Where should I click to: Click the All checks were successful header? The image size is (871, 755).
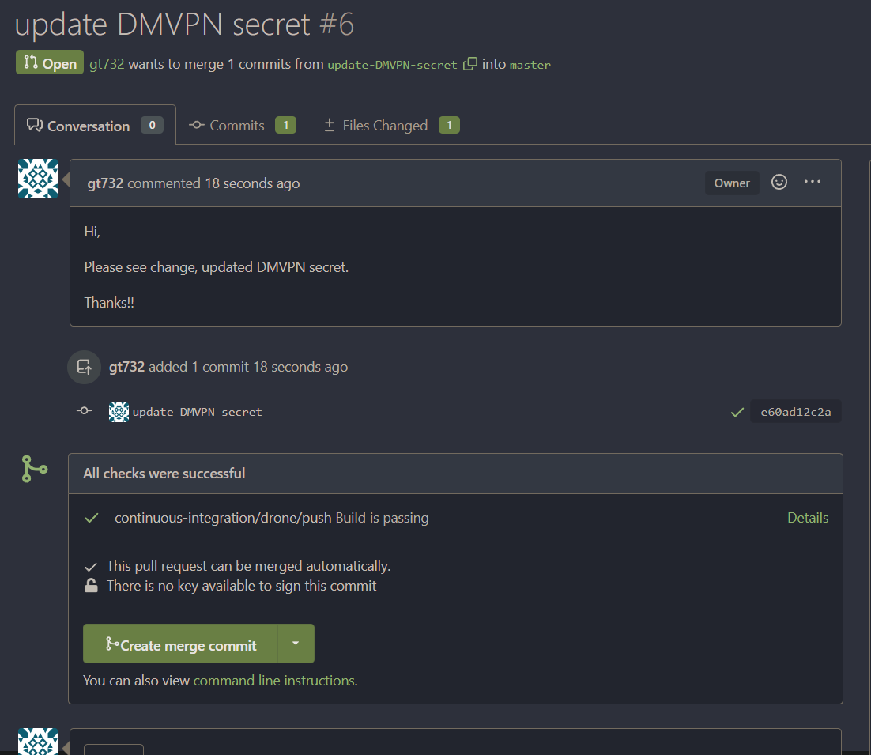pyautogui.click(x=455, y=474)
